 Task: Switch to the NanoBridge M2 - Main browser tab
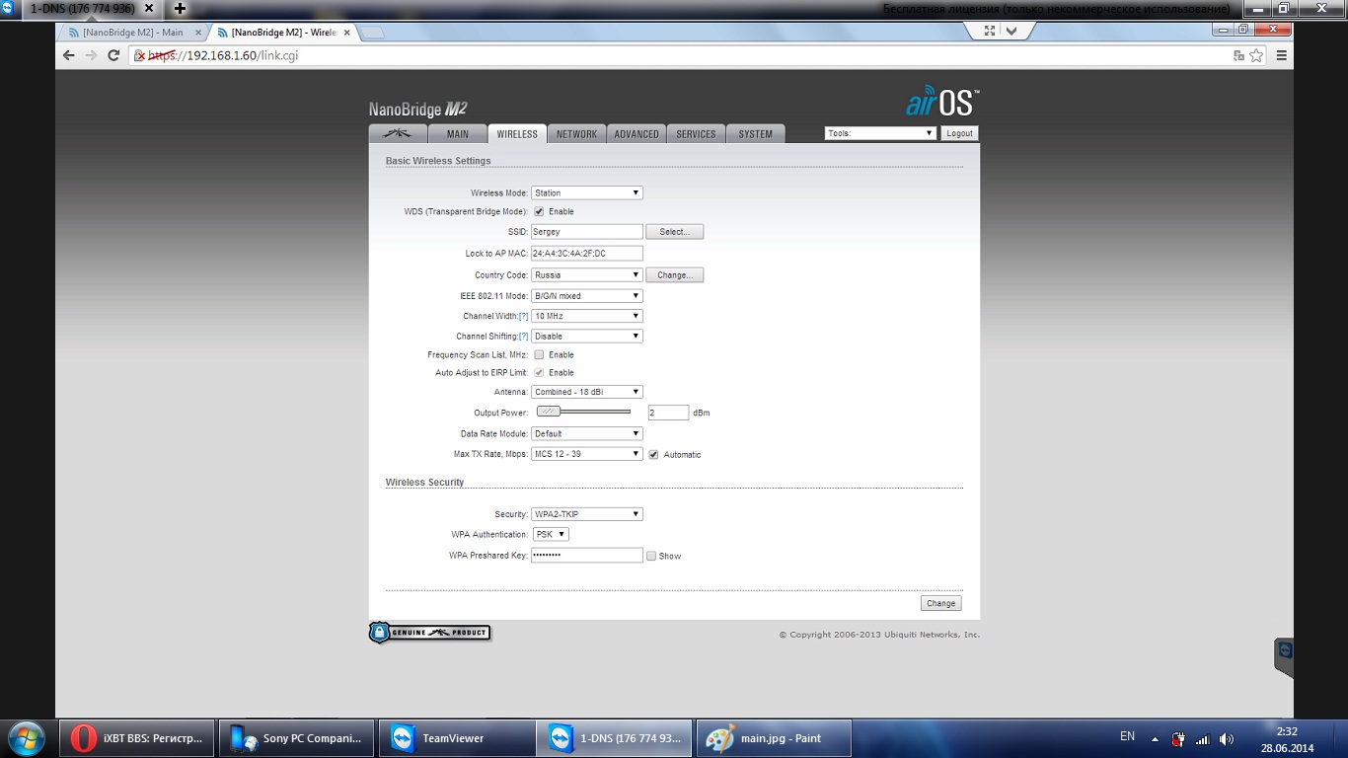pos(133,33)
